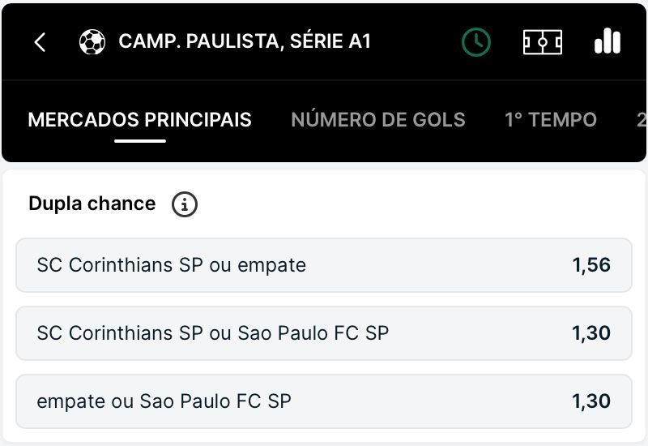The image size is (648, 446).
Task: Click the white underline beneath Mercados Principais
Action: pyautogui.click(x=140, y=141)
